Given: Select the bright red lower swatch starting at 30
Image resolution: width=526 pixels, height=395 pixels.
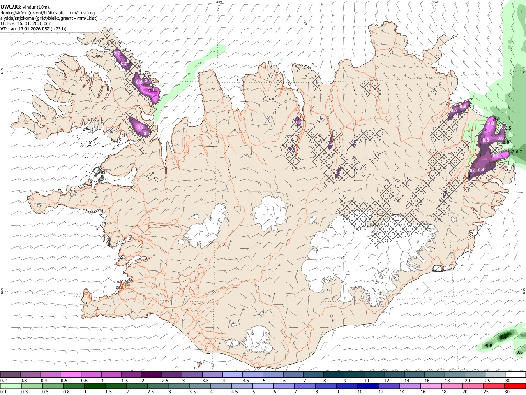Looking at the screenshot, I should [514, 386].
